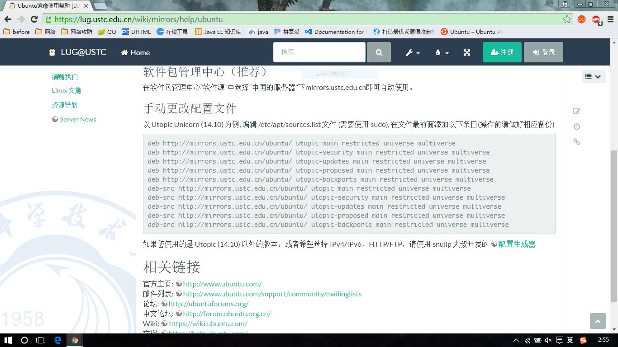Open the orange infinity extension icon

(582, 19)
